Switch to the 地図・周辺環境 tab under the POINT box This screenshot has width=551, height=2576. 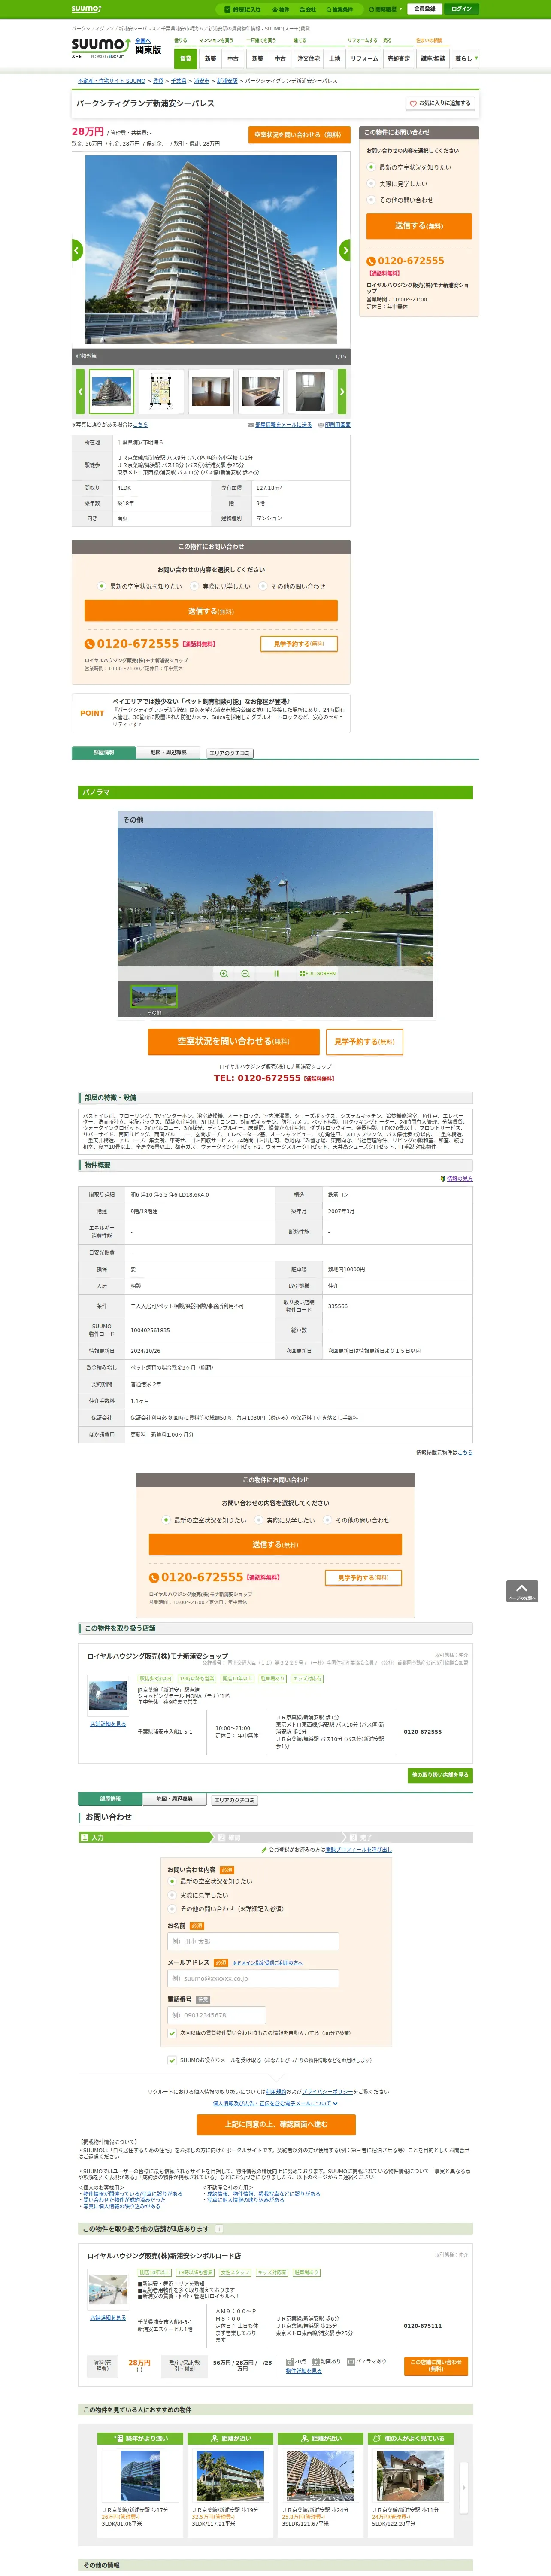coord(168,752)
